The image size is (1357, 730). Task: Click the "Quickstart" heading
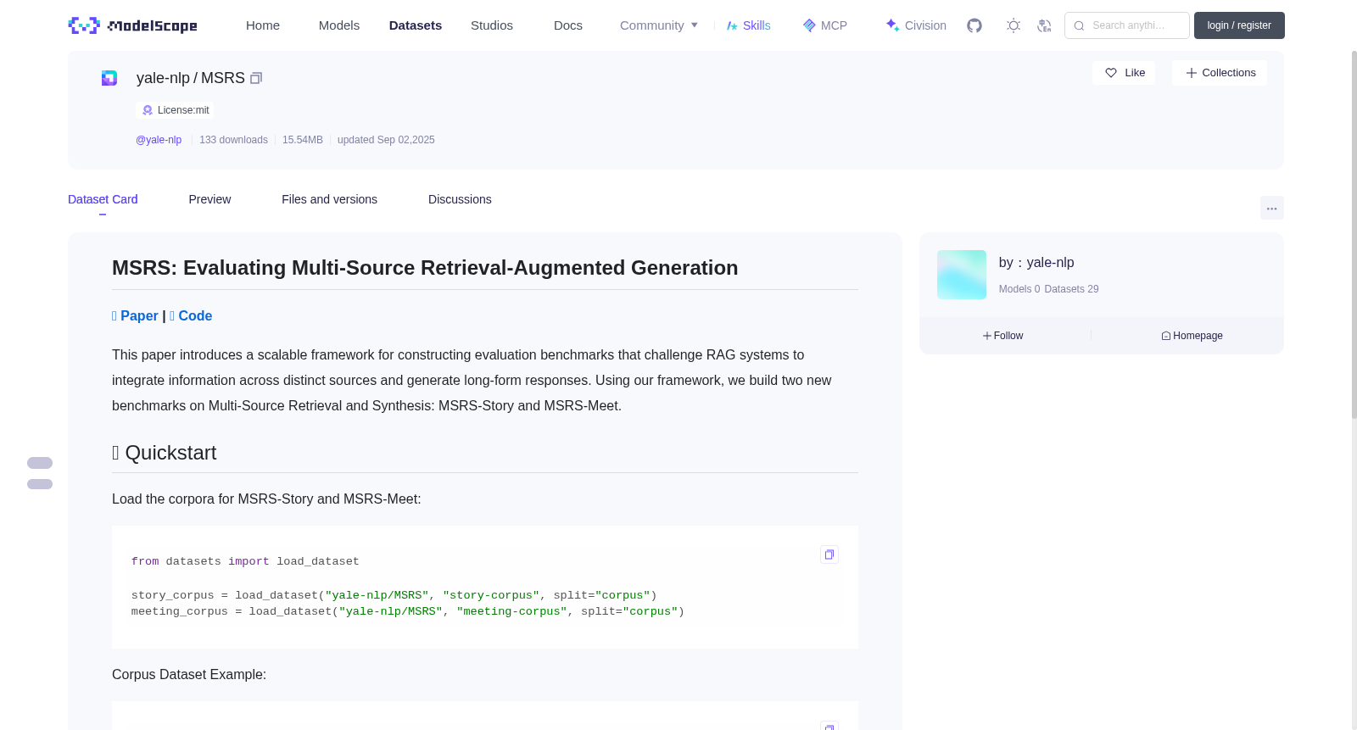point(165,453)
